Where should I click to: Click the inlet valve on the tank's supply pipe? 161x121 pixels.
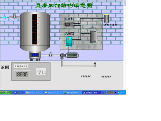[x=14, y=16]
